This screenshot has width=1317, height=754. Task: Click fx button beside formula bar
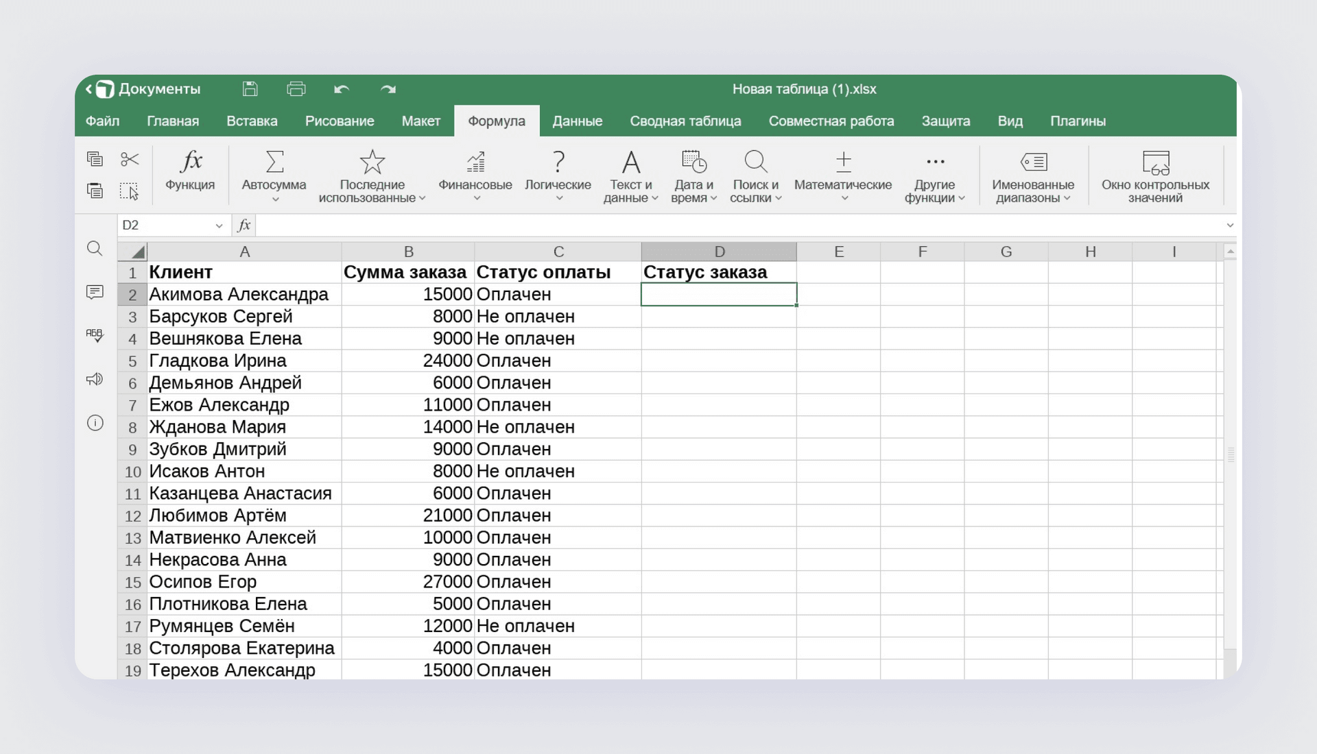coord(244,225)
